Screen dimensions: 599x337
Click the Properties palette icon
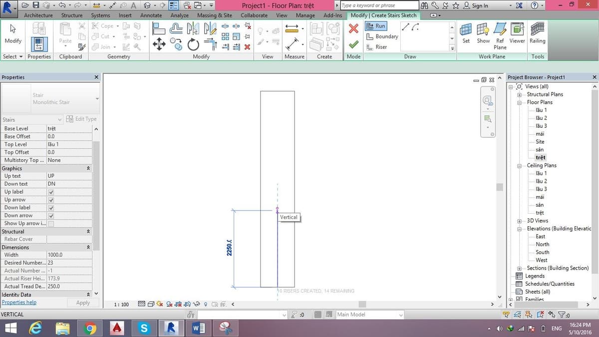pyautogui.click(x=39, y=43)
